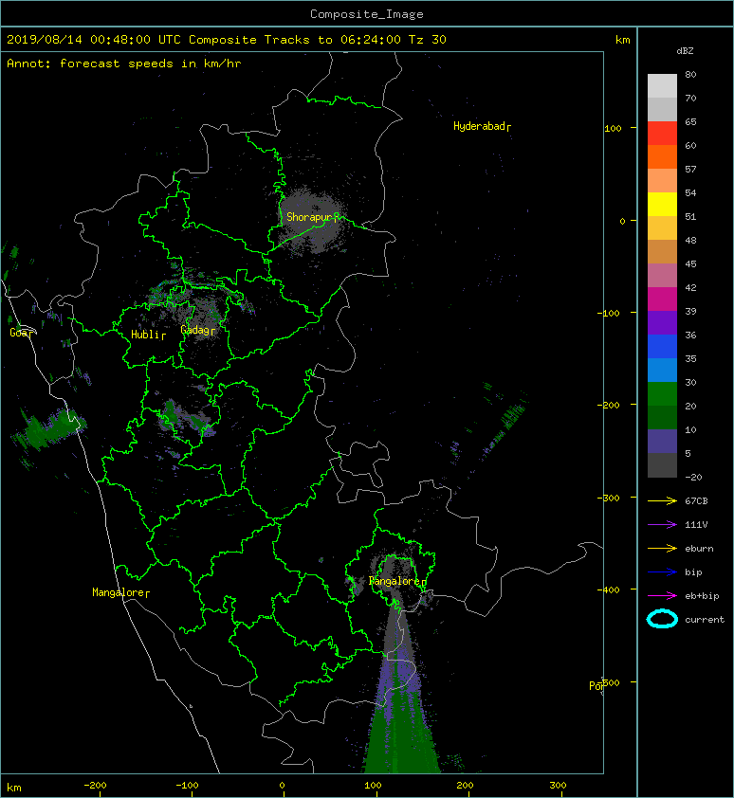Click the dBZ legend heading
Screen dimensions: 734x798
(x=685, y=51)
